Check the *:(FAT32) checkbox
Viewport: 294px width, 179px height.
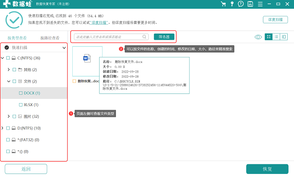coord(8,140)
